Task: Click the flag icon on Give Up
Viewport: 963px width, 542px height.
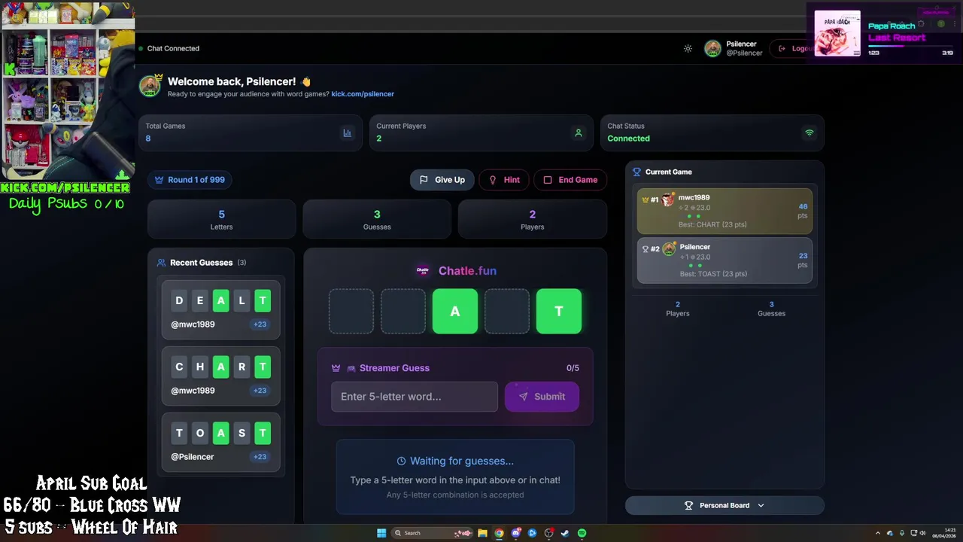Action: coord(424,180)
